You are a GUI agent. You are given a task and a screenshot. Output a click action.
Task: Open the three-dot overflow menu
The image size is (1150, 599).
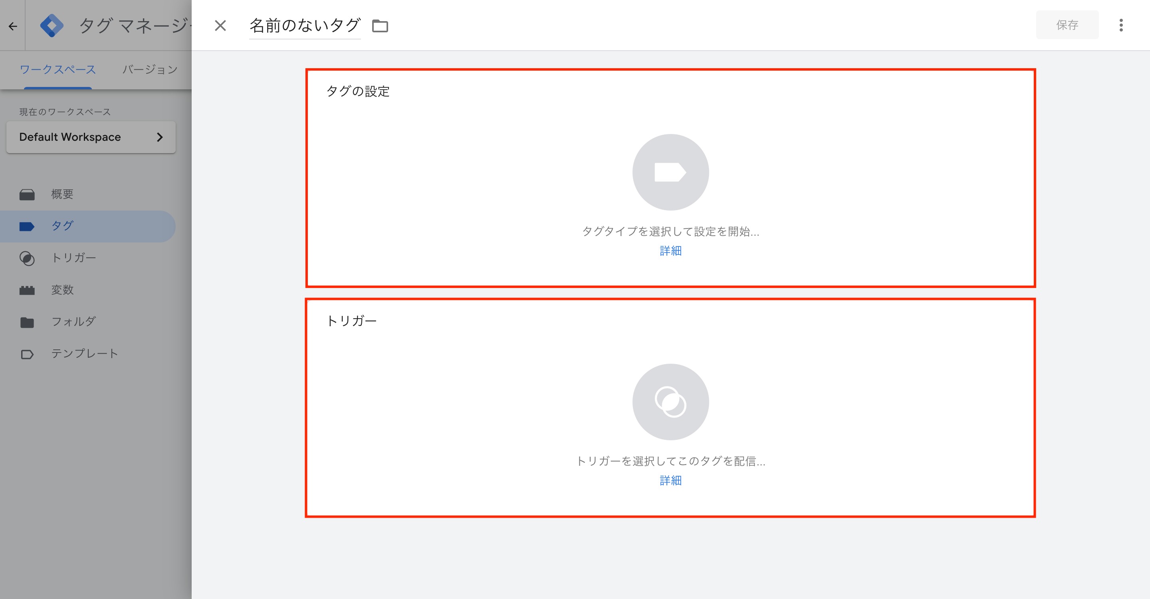pyautogui.click(x=1120, y=26)
